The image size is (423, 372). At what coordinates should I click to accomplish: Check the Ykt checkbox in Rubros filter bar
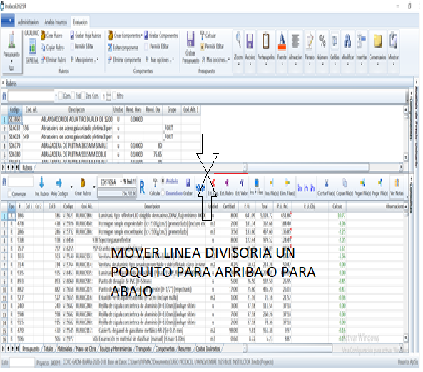(x=73, y=96)
